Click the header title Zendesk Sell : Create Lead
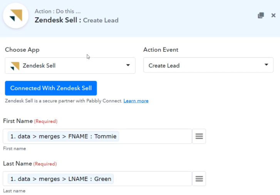Image resolution: width=280 pixels, height=195 pixels. pos(76,20)
